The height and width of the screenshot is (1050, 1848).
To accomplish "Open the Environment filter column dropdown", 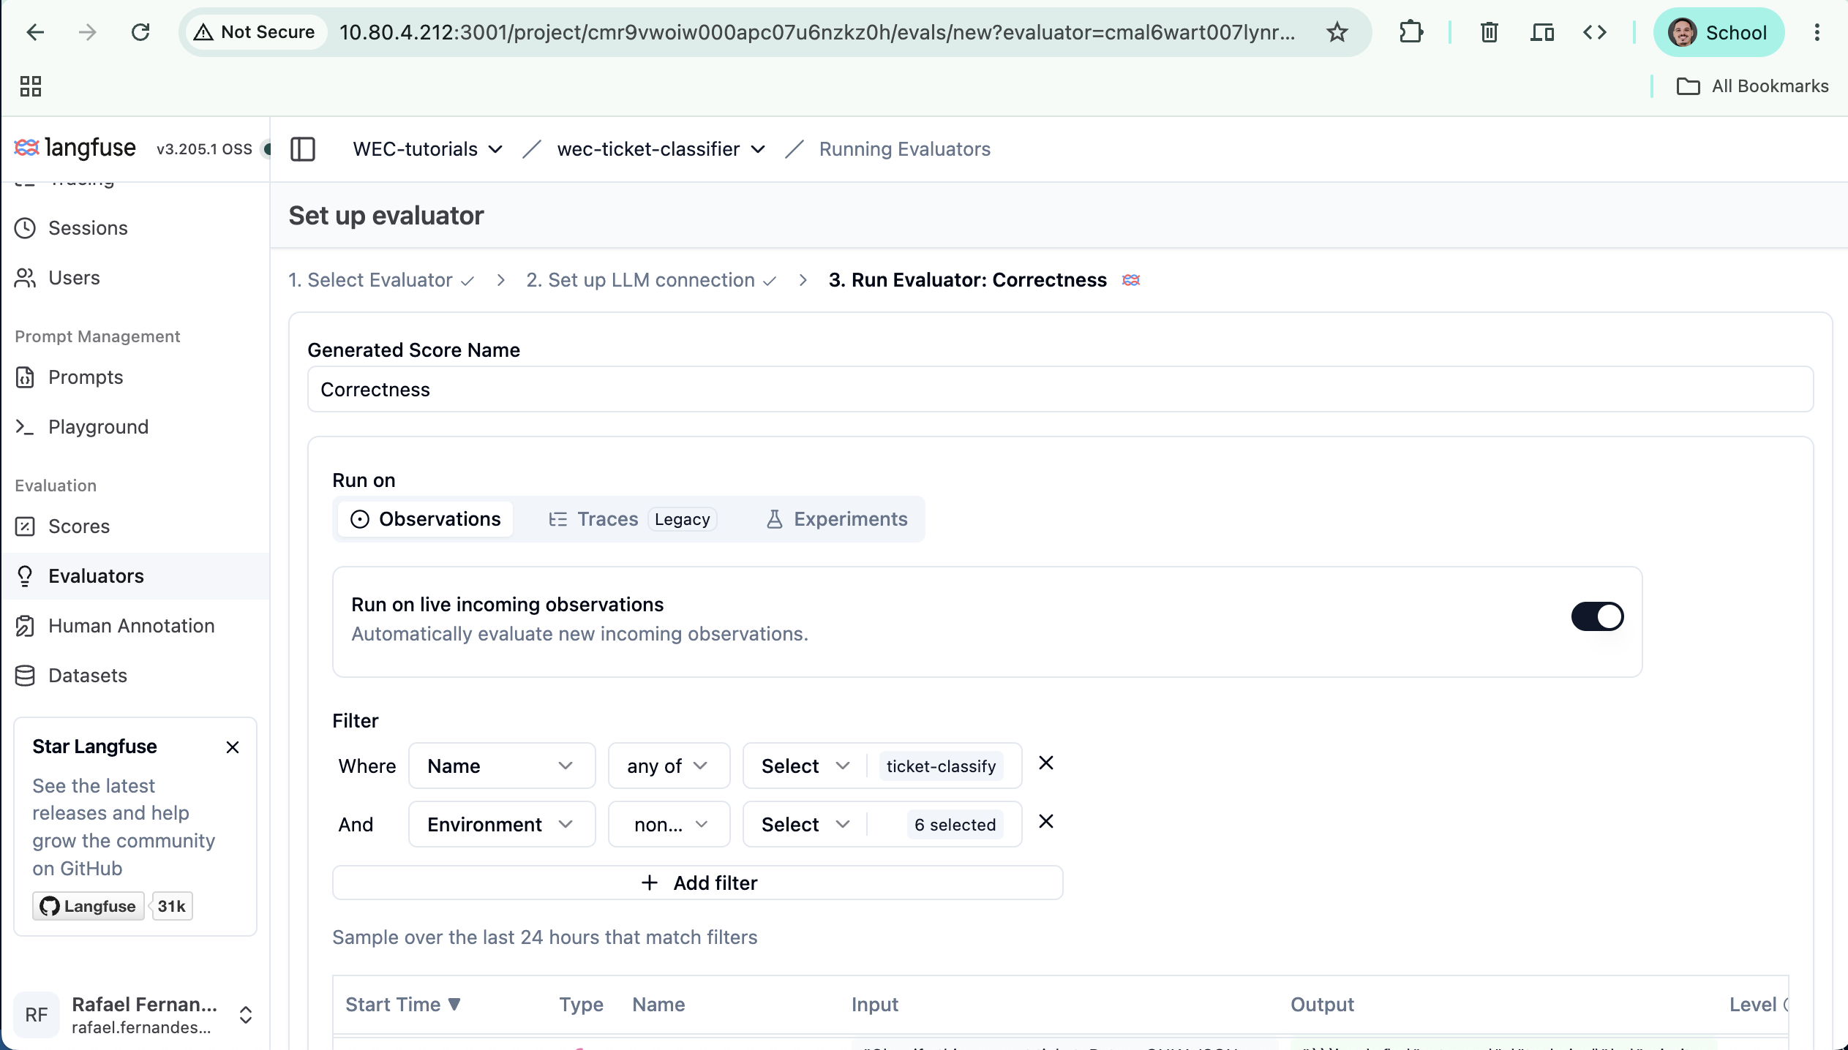I will (x=502, y=824).
